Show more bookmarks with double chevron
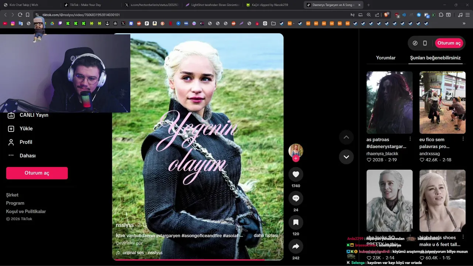This screenshot has width=473, height=266. (x=464, y=23)
